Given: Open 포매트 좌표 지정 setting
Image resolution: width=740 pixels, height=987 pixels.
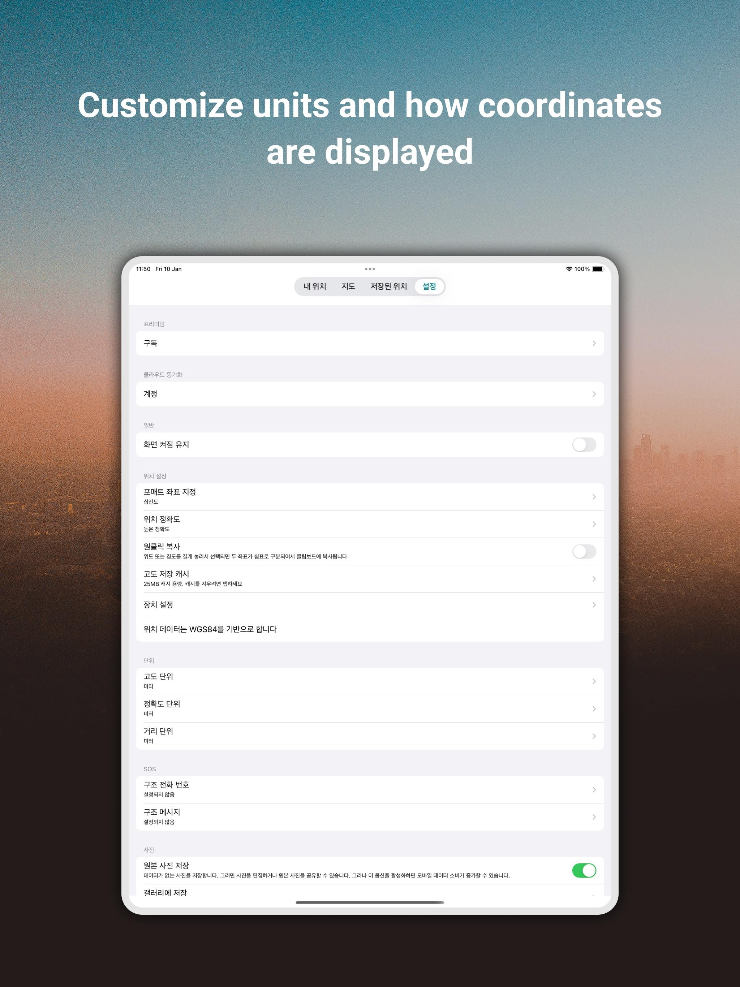Looking at the screenshot, I should (370, 497).
